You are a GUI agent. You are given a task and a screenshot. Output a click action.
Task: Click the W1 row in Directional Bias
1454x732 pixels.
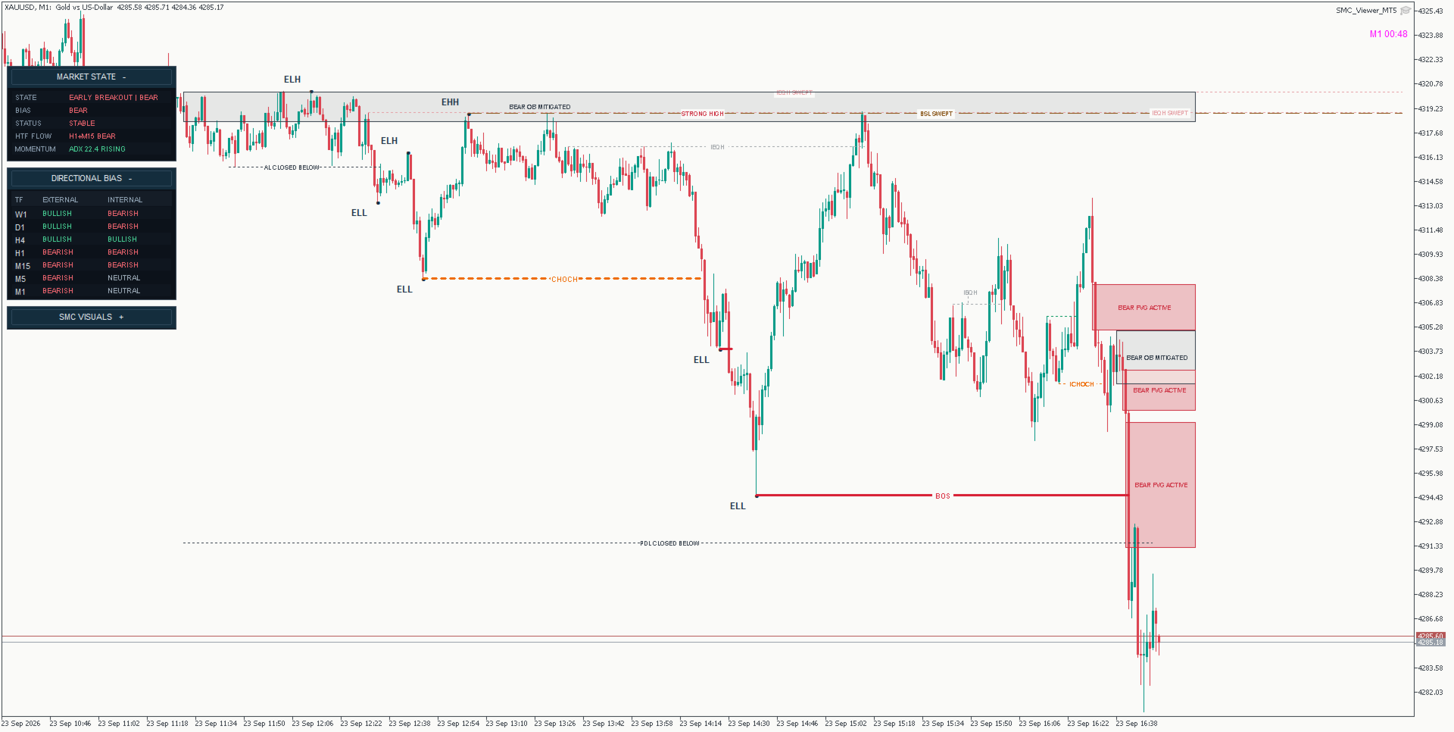[92, 214]
